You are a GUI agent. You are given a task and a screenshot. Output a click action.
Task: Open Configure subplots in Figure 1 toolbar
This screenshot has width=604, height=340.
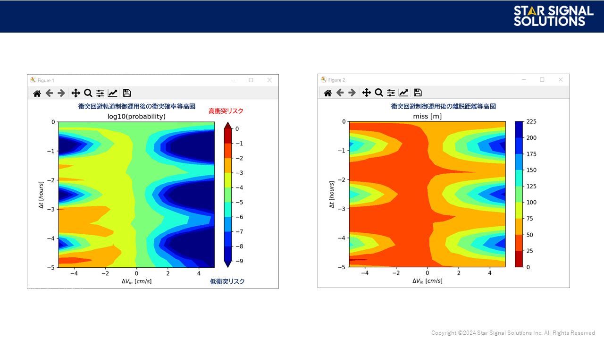[x=101, y=93]
